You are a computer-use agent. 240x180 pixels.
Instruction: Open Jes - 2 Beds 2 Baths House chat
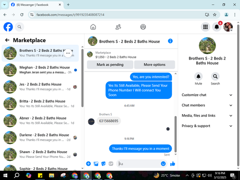coord(40,87)
